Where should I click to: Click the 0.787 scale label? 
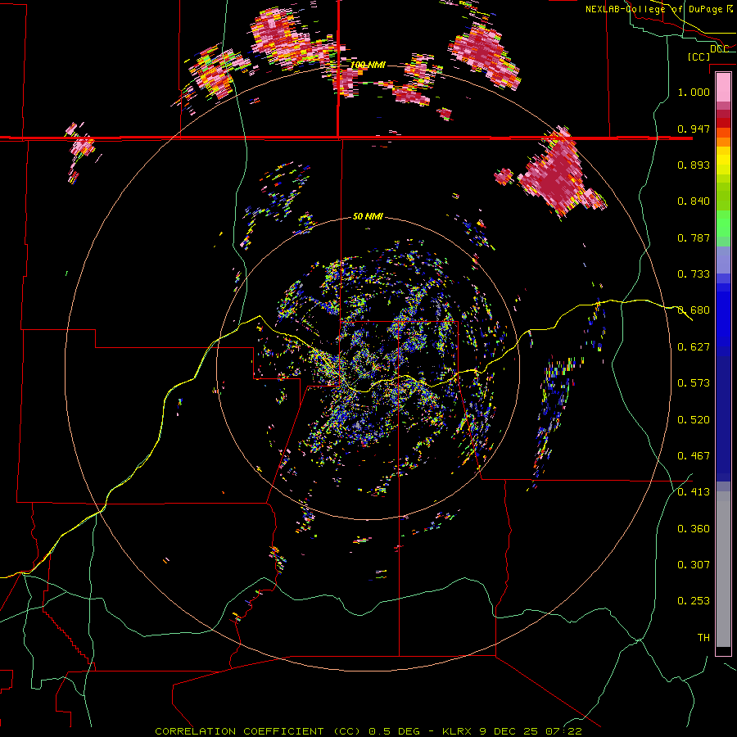(x=694, y=237)
